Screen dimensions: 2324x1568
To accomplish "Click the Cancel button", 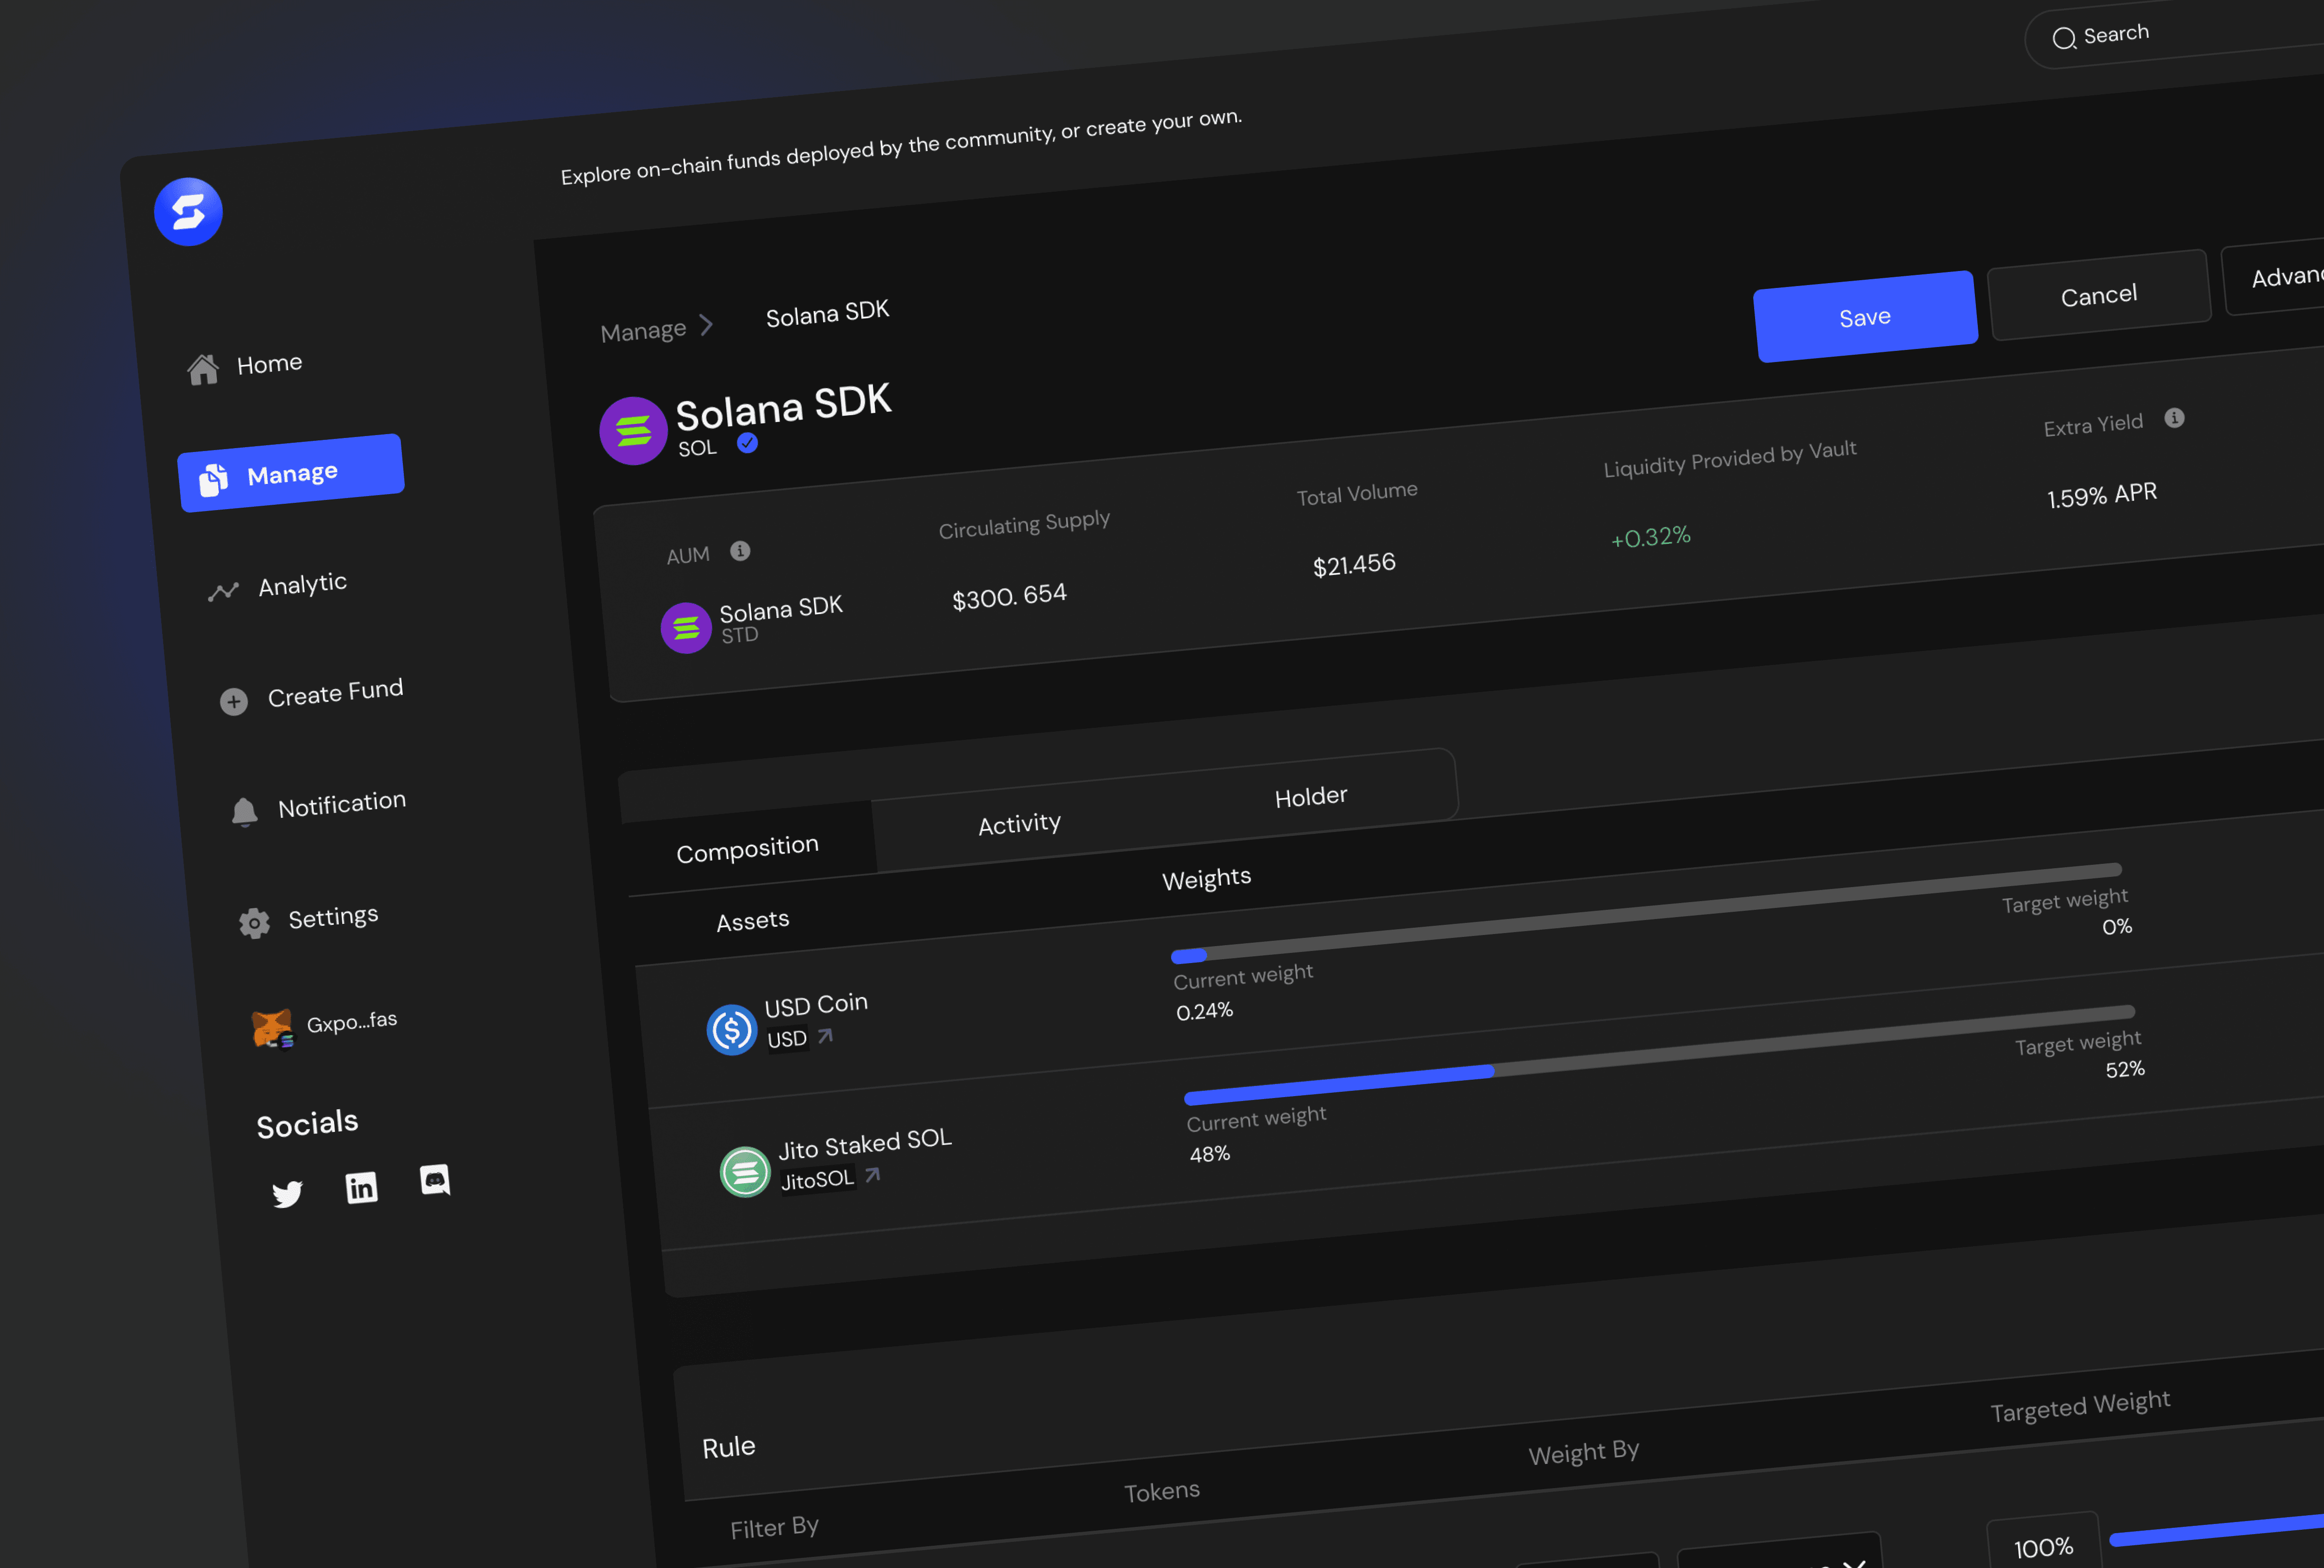I will click(x=2098, y=296).
